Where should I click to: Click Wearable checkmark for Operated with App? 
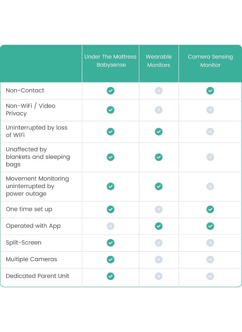click(x=159, y=226)
